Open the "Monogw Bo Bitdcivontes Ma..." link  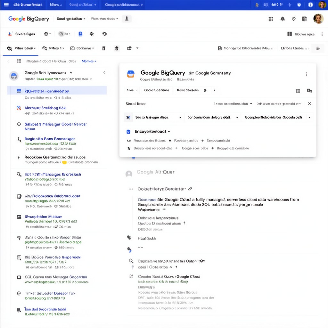point(246,48)
